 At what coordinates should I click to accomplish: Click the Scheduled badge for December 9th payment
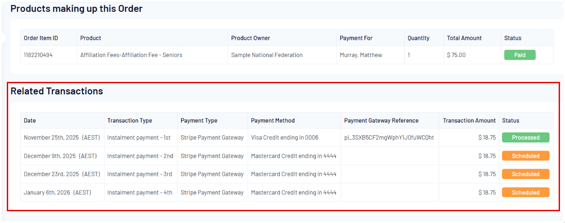526,156
